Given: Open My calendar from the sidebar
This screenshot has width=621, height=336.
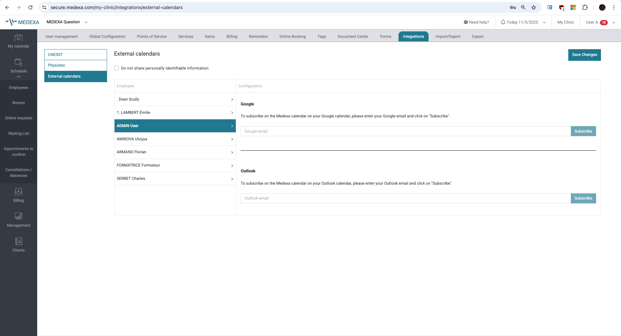Looking at the screenshot, I should pyautogui.click(x=18, y=42).
